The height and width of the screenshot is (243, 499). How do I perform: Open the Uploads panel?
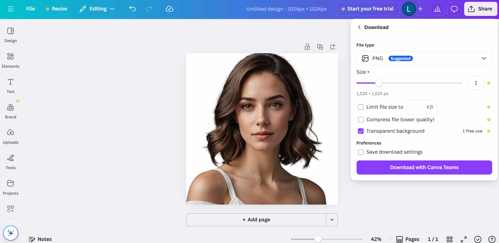coord(10,136)
